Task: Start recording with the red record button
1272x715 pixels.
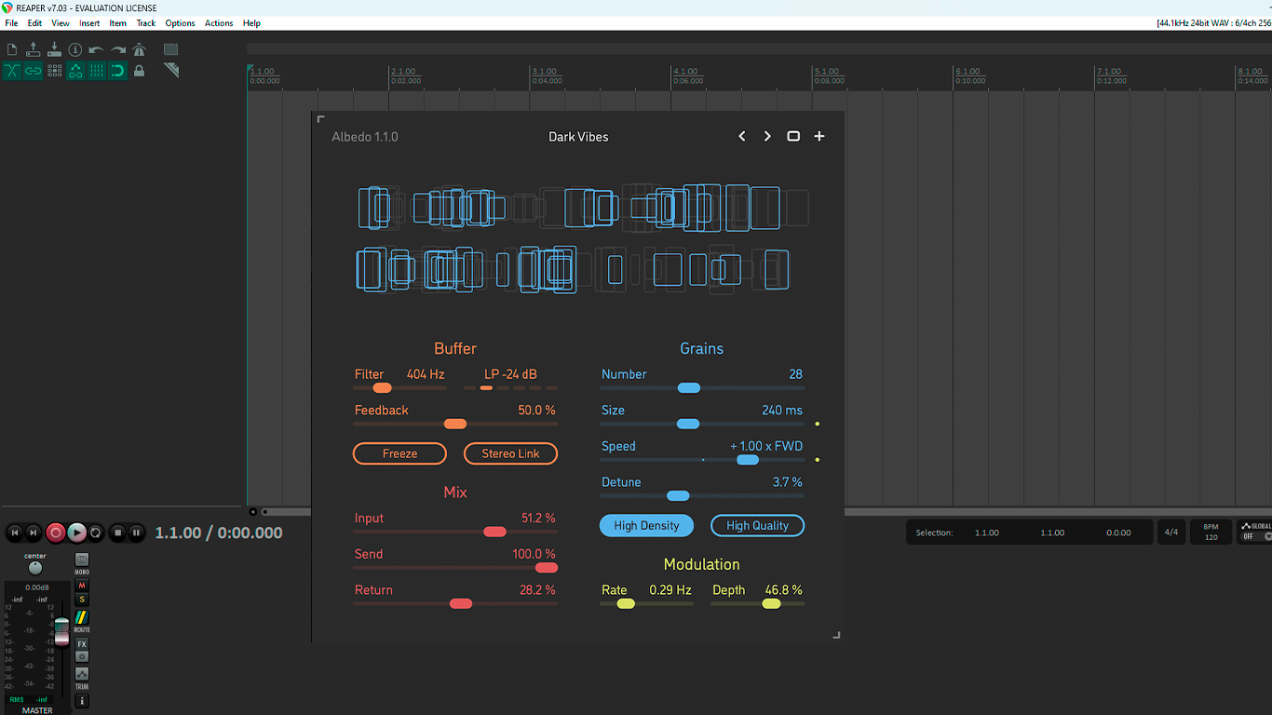Action: 56,533
